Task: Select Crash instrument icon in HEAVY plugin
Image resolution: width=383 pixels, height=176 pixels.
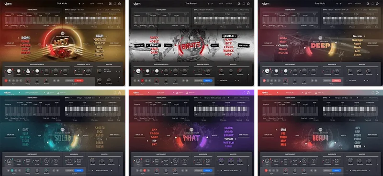Action: 314,161
